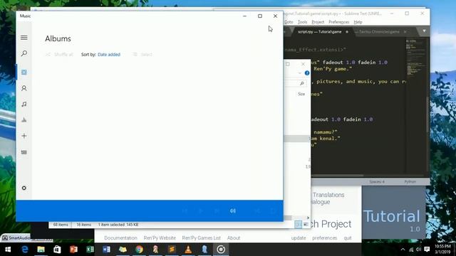Open Music app settings gear
Image resolution: width=456 pixels, height=256 pixels.
coord(24,188)
